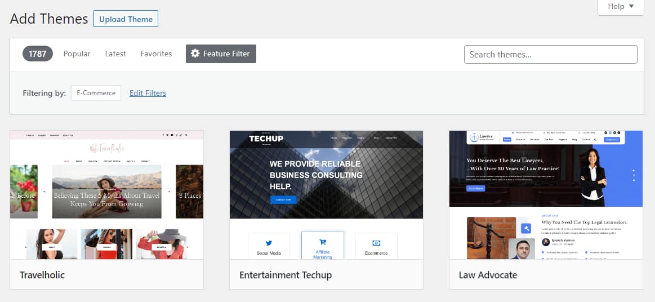Click the Travelholic script logo in preview
This screenshot has width=655, height=302.
(x=107, y=148)
